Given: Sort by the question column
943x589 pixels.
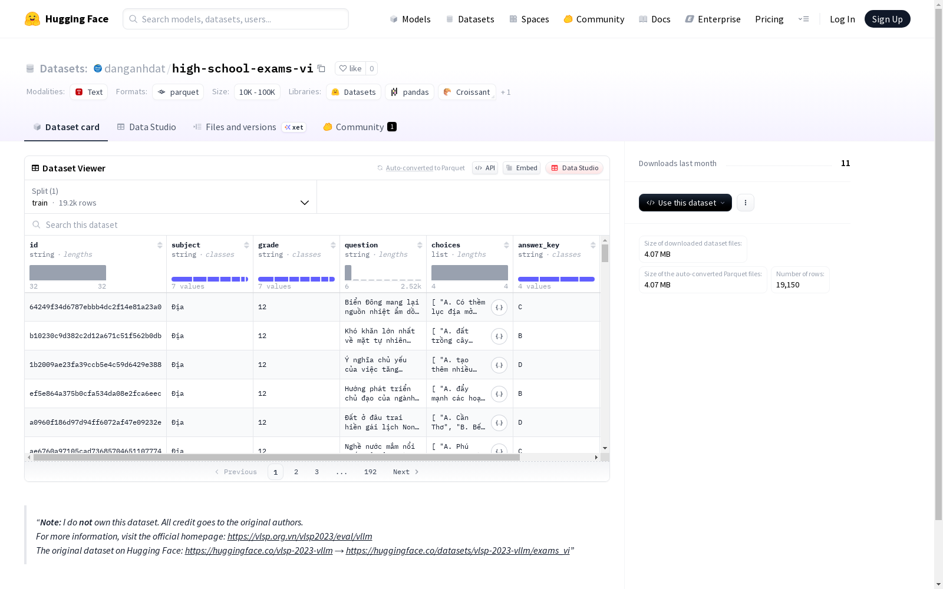Looking at the screenshot, I should click(420, 245).
